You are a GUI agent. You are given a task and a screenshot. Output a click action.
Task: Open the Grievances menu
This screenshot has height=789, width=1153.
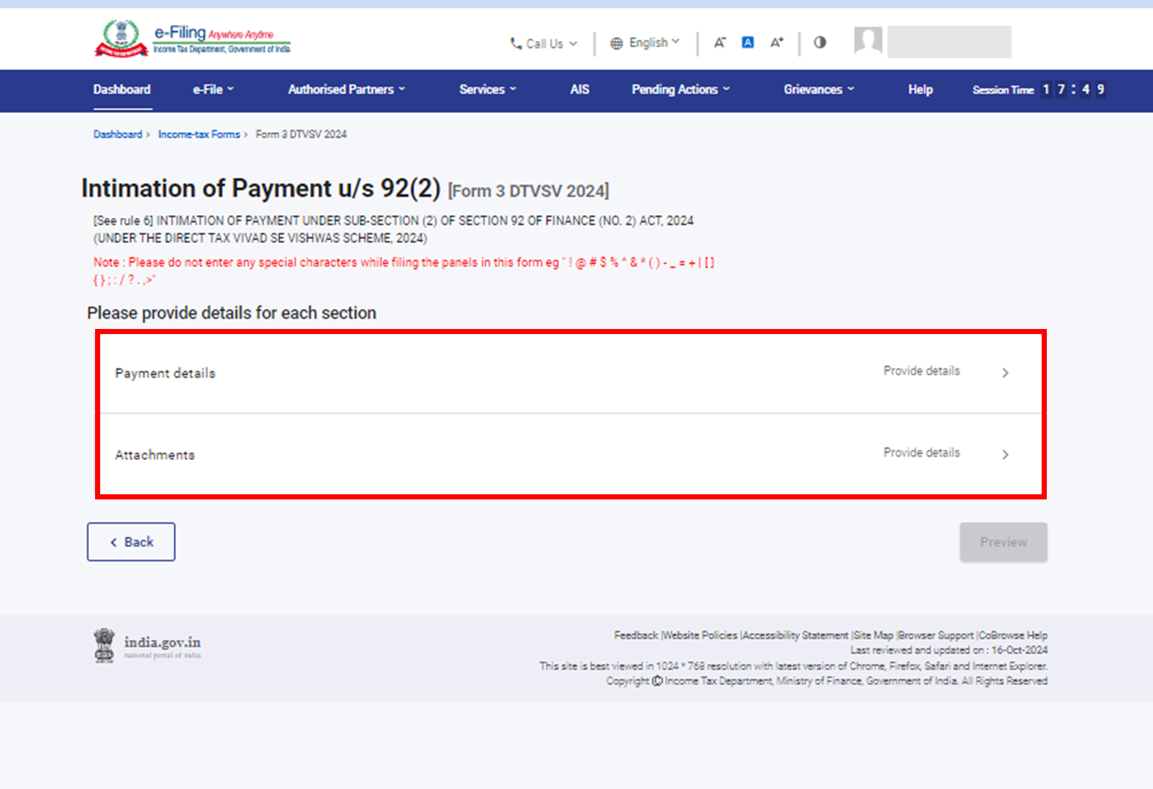tap(818, 90)
